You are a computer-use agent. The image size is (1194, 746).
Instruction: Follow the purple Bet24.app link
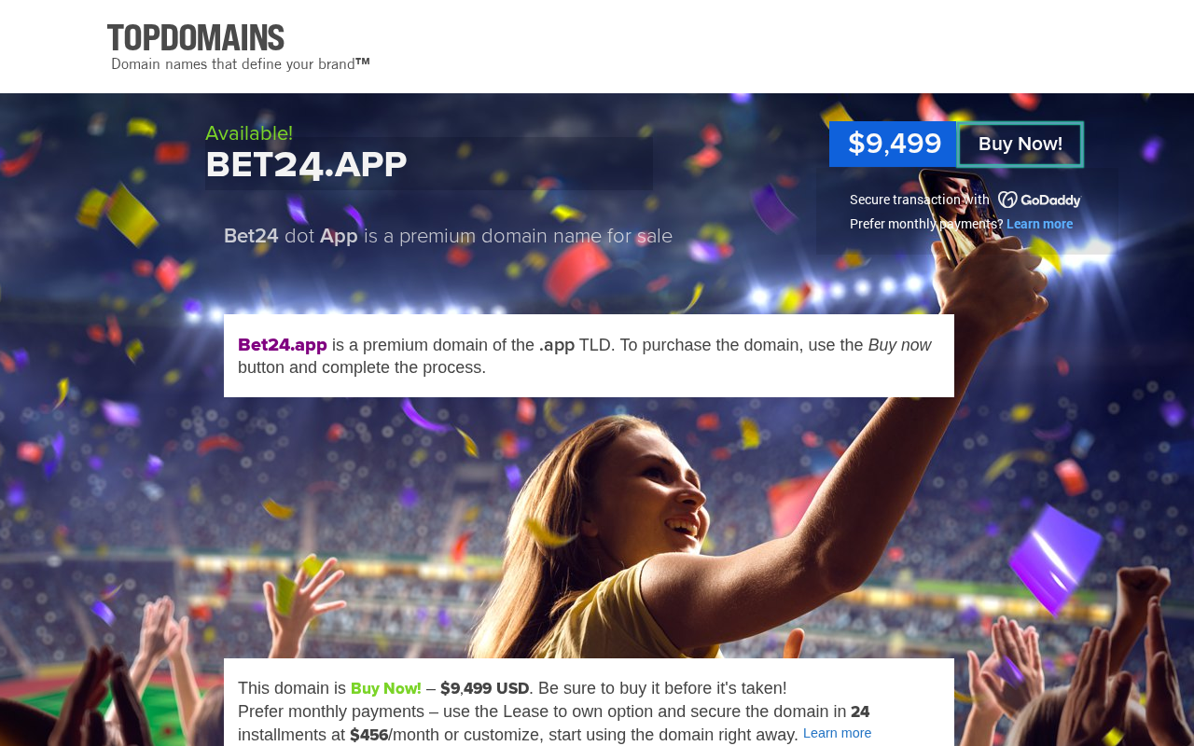pos(283,345)
